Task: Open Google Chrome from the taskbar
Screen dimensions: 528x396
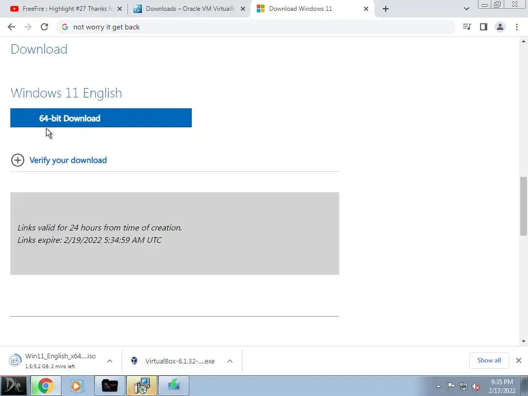Action: 46,386
